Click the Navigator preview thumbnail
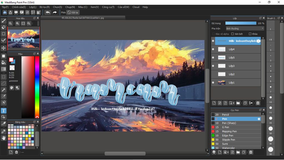The height and width of the screenshot is (160, 284). 23,38
